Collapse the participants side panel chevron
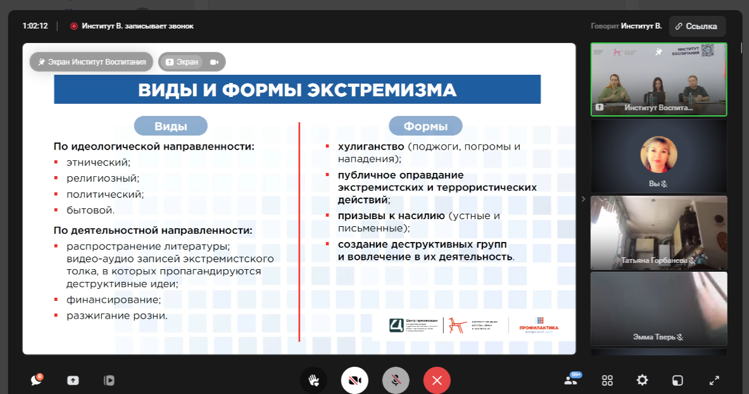Screen dimensions: 749x394 (x=583, y=199)
